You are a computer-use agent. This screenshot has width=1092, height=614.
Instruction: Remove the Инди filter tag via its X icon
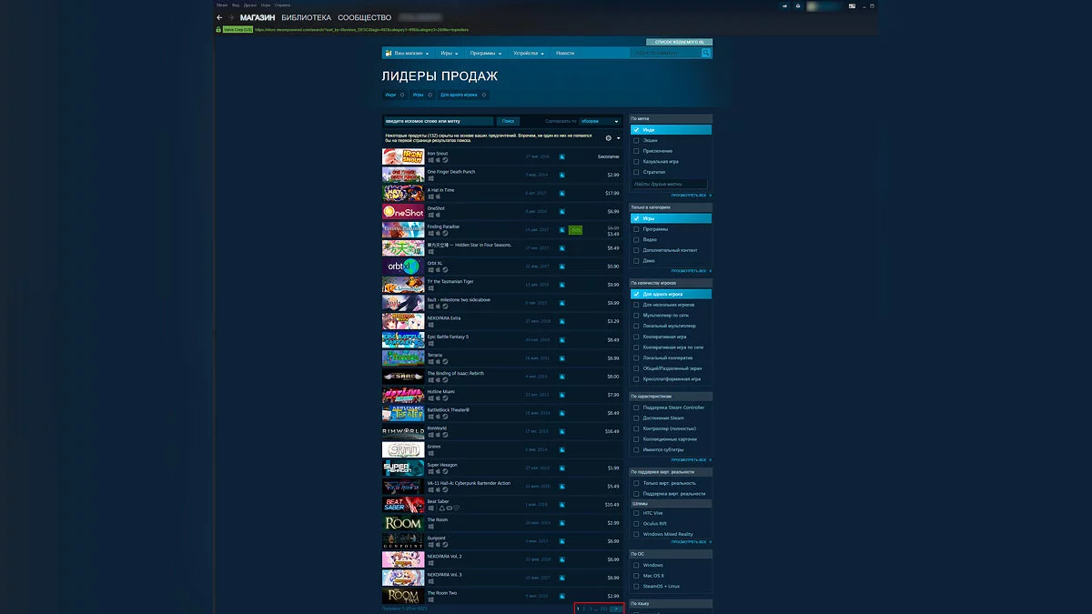[x=402, y=95]
